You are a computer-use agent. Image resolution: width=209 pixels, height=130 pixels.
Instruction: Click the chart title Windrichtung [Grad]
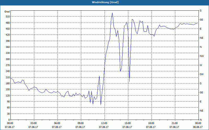(105, 2)
